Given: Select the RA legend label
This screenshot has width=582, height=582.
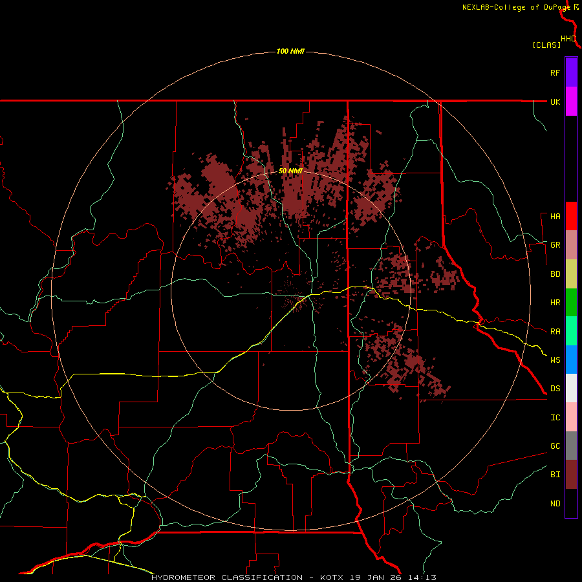Looking at the screenshot, I should pyautogui.click(x=555, y=332).
